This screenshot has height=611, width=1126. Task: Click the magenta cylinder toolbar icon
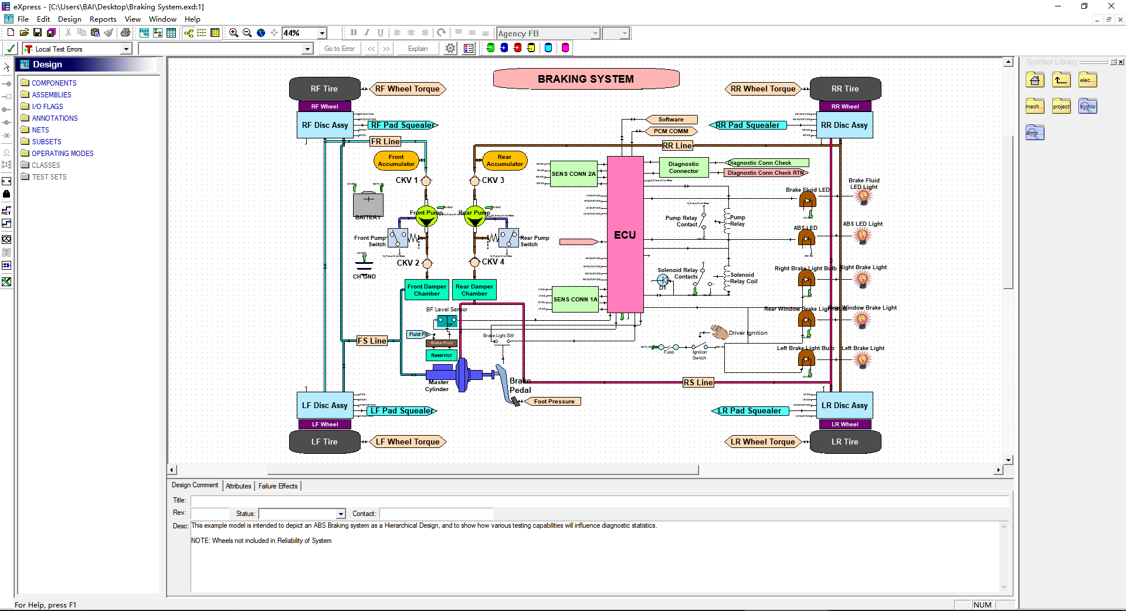565,48
